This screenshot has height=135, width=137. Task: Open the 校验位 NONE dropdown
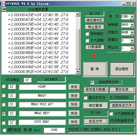tap(132, 33)
